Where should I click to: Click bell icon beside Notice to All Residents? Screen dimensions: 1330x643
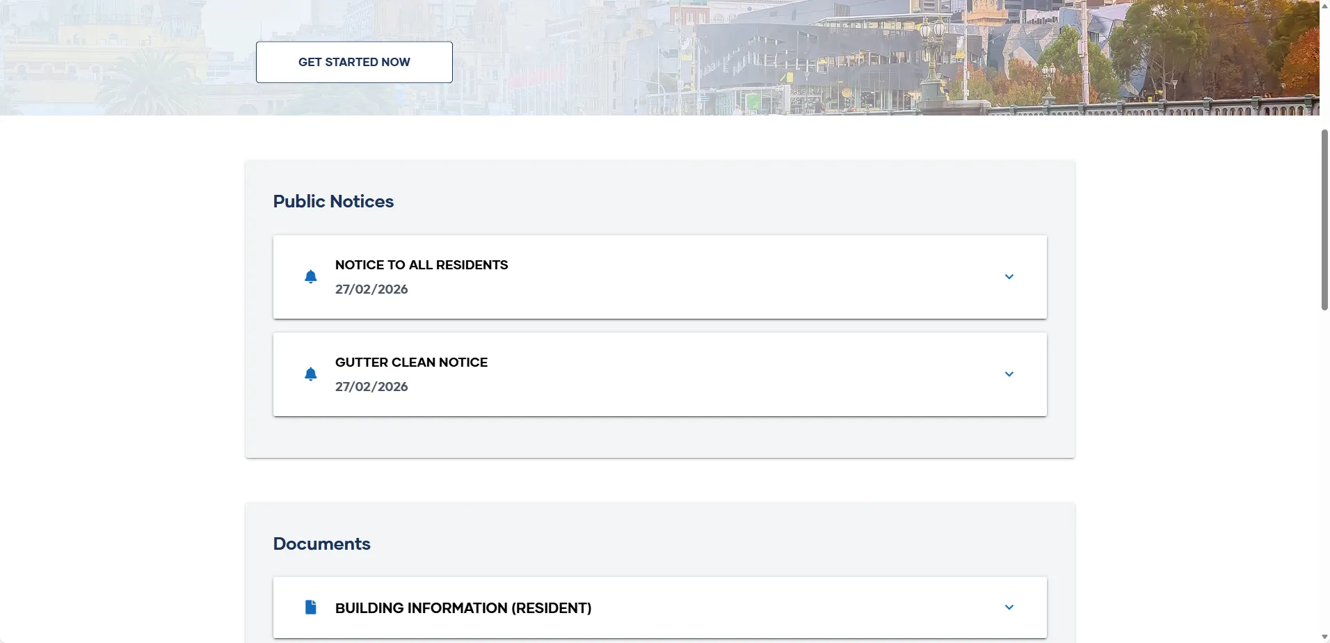[311, 277]
